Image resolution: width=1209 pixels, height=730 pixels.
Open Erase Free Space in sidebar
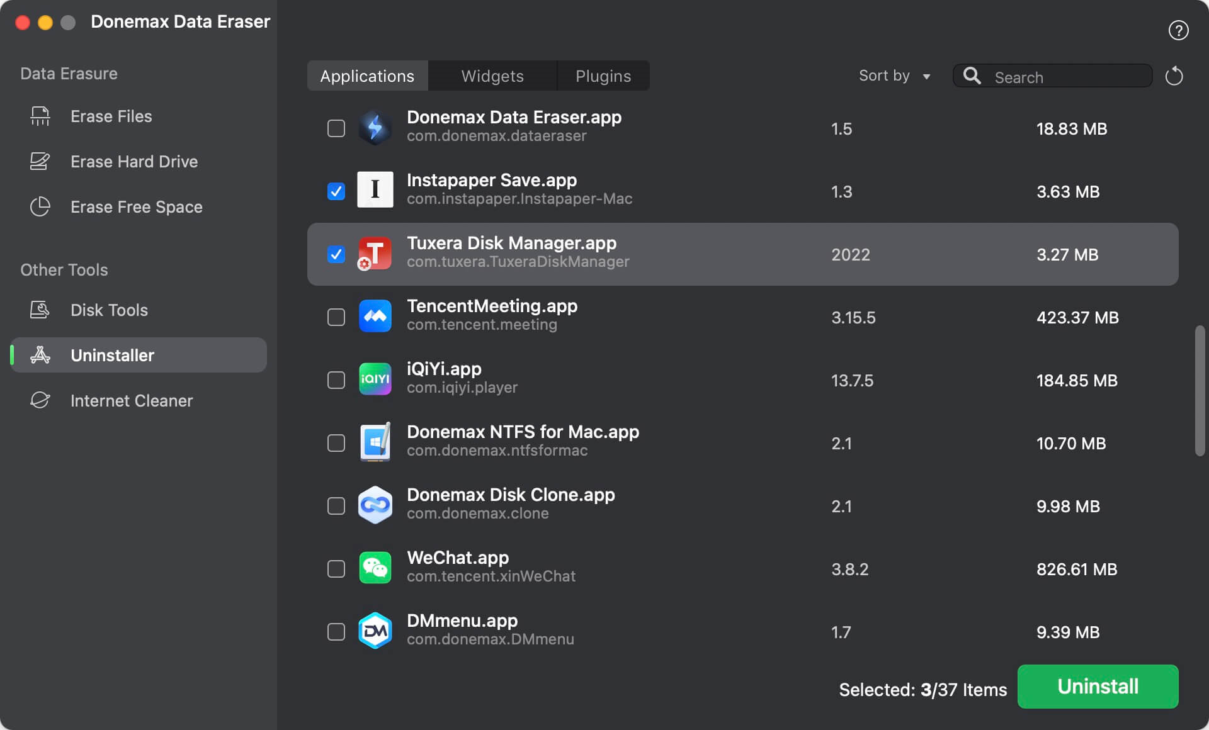tap(139, 207)
